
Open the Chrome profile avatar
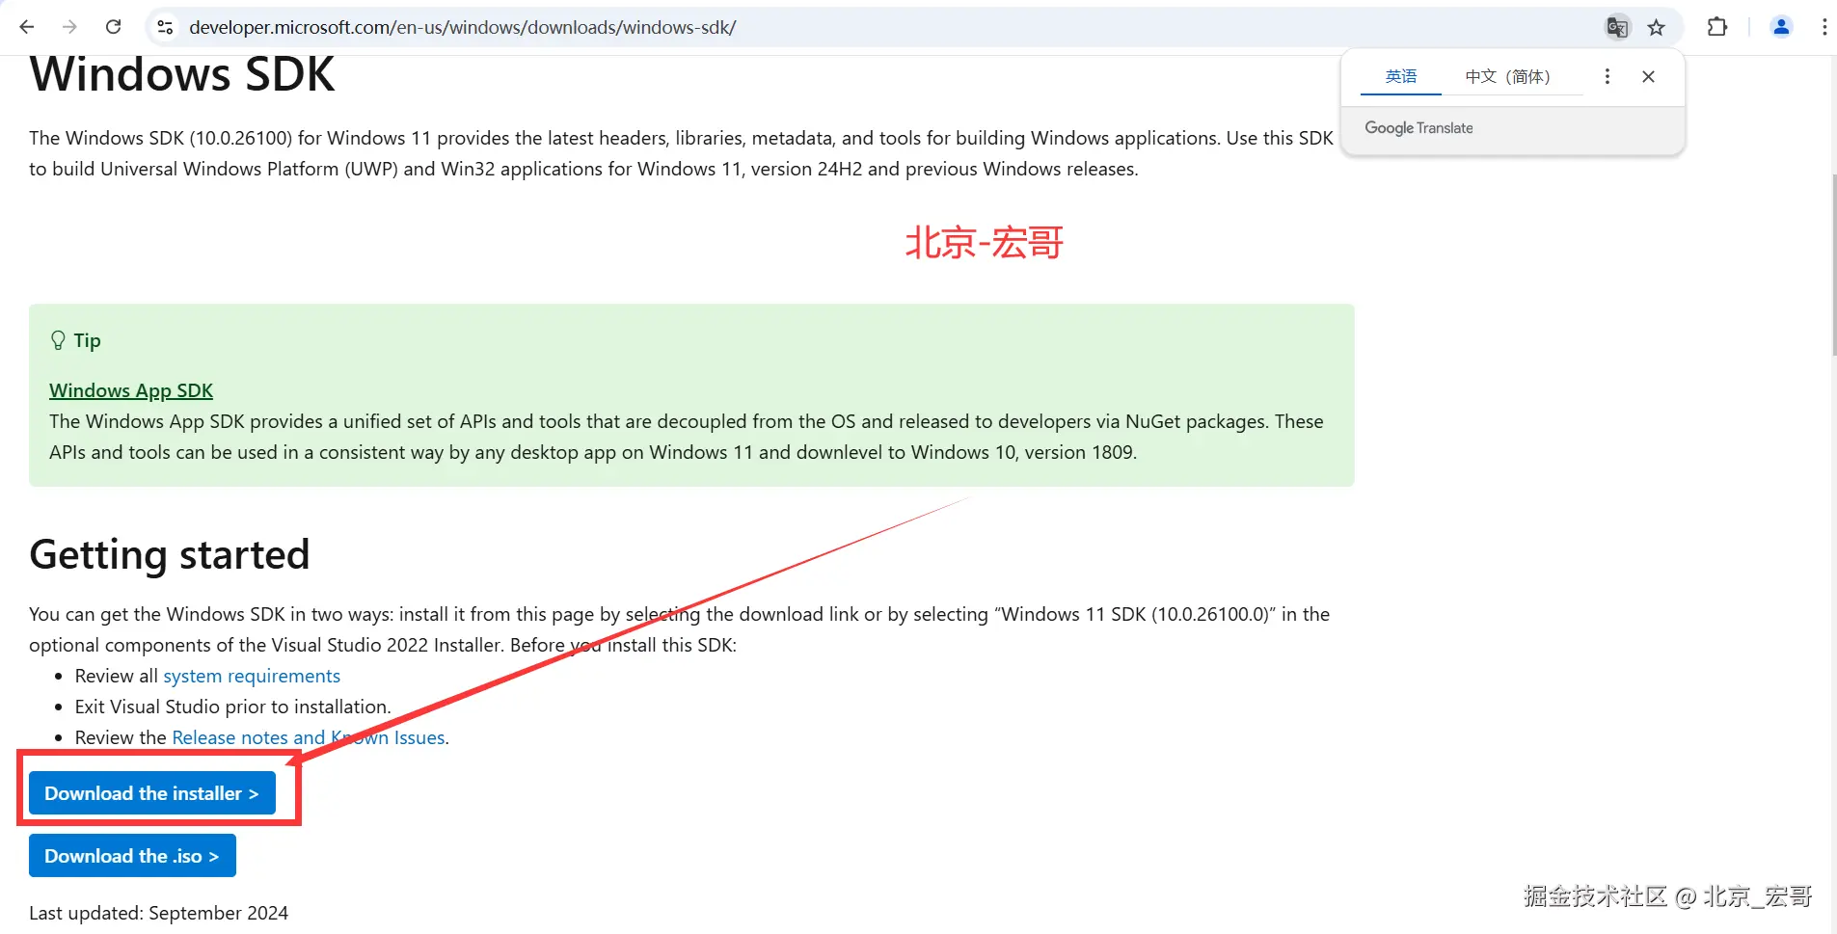pyautogui.click(x=1781, y=27)
